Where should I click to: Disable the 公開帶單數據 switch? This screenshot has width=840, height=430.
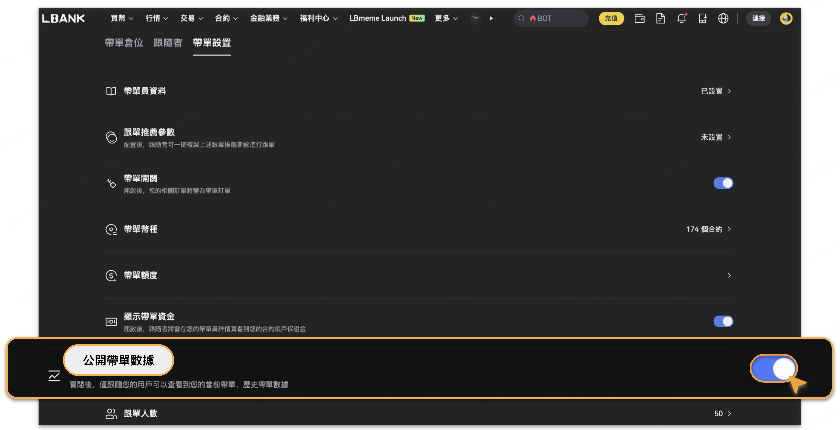tap(773, 368)
